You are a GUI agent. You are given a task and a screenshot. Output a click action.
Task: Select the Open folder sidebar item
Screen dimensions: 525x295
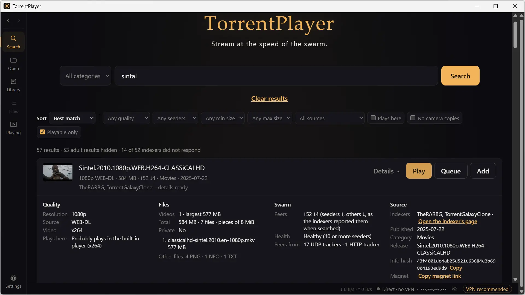pyautogui.click(x=13, y=64)
